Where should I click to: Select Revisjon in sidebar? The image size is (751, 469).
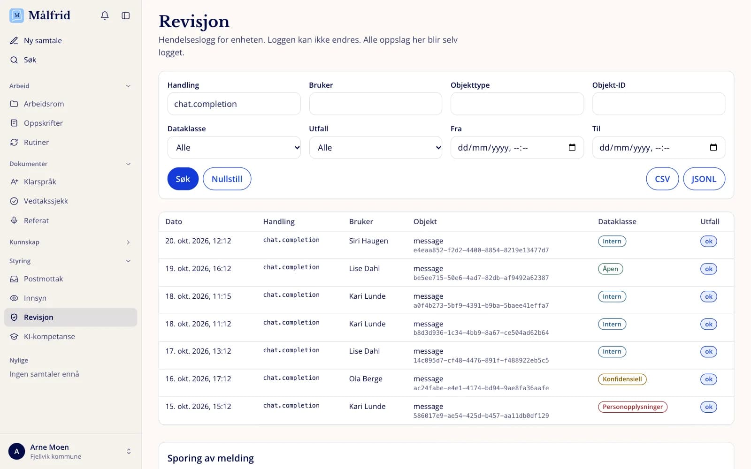(70, 317)
